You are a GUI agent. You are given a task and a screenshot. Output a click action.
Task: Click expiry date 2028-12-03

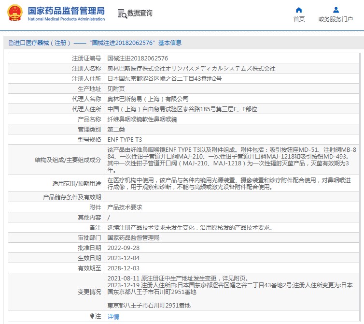point(124,268)
